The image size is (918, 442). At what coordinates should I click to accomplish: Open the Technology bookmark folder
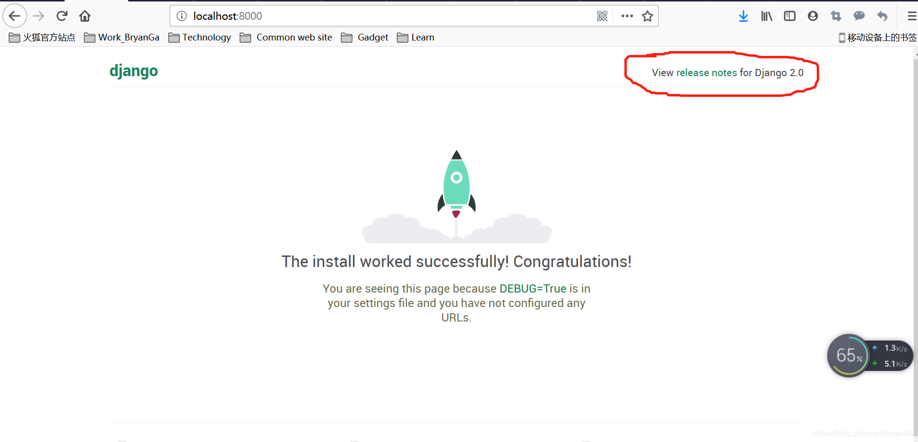[x=200, y=37]
